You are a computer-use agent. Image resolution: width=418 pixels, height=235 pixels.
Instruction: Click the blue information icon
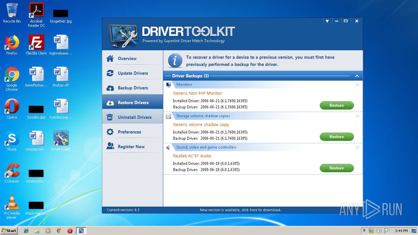[175, 61]
